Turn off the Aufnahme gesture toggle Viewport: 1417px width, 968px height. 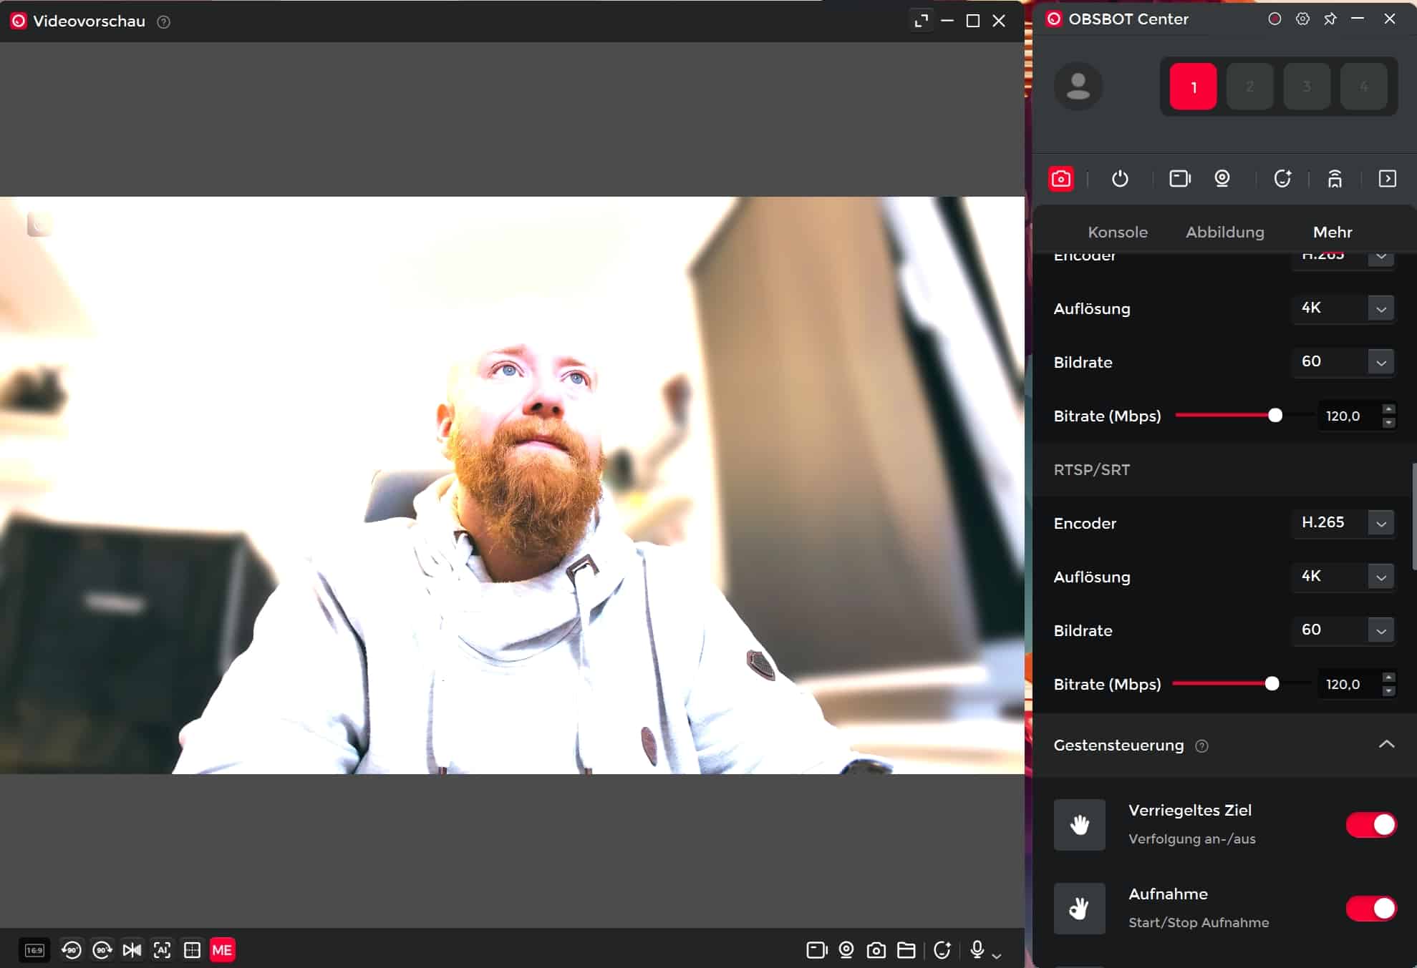(x=1370, y=909)
